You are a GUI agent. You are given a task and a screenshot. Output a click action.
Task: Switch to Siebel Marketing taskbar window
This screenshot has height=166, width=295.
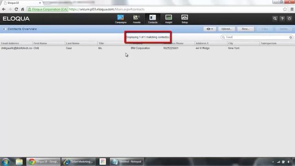(x=78, y=162)
